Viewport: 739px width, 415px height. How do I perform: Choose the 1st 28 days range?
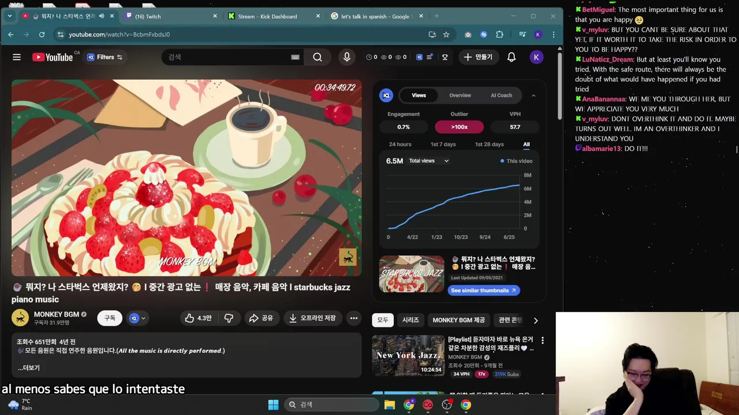tap(490, 144)
